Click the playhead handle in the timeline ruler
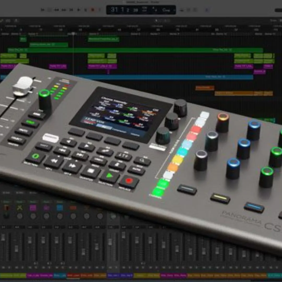This screenshot has width=282, height=282. (x=73, y=34)
